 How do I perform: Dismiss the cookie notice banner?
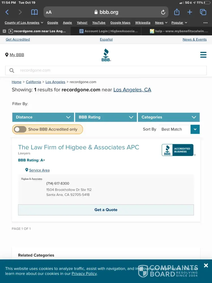pyautogui.click(x=206, y=265)
